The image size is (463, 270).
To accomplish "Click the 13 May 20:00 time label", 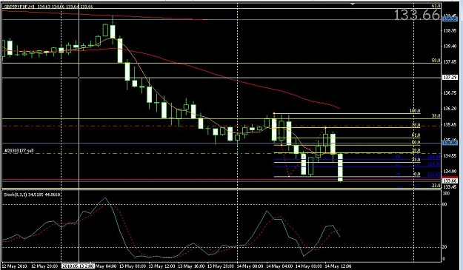I will click(x=221, y=266).
